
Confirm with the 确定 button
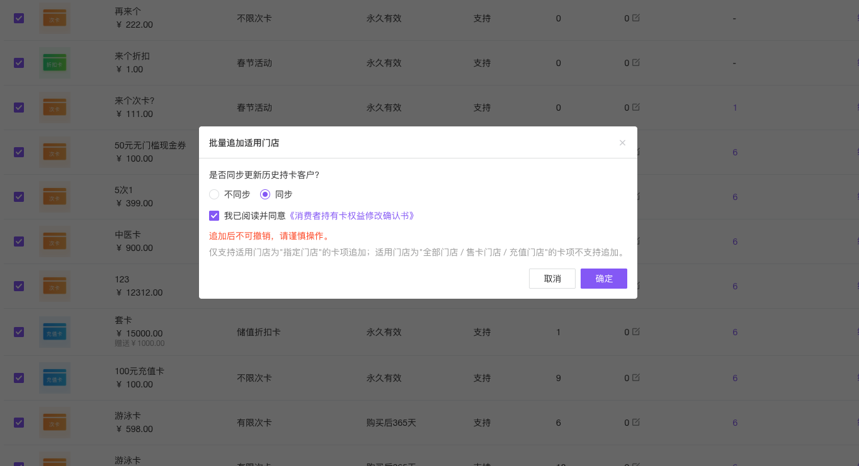(603, 279)
